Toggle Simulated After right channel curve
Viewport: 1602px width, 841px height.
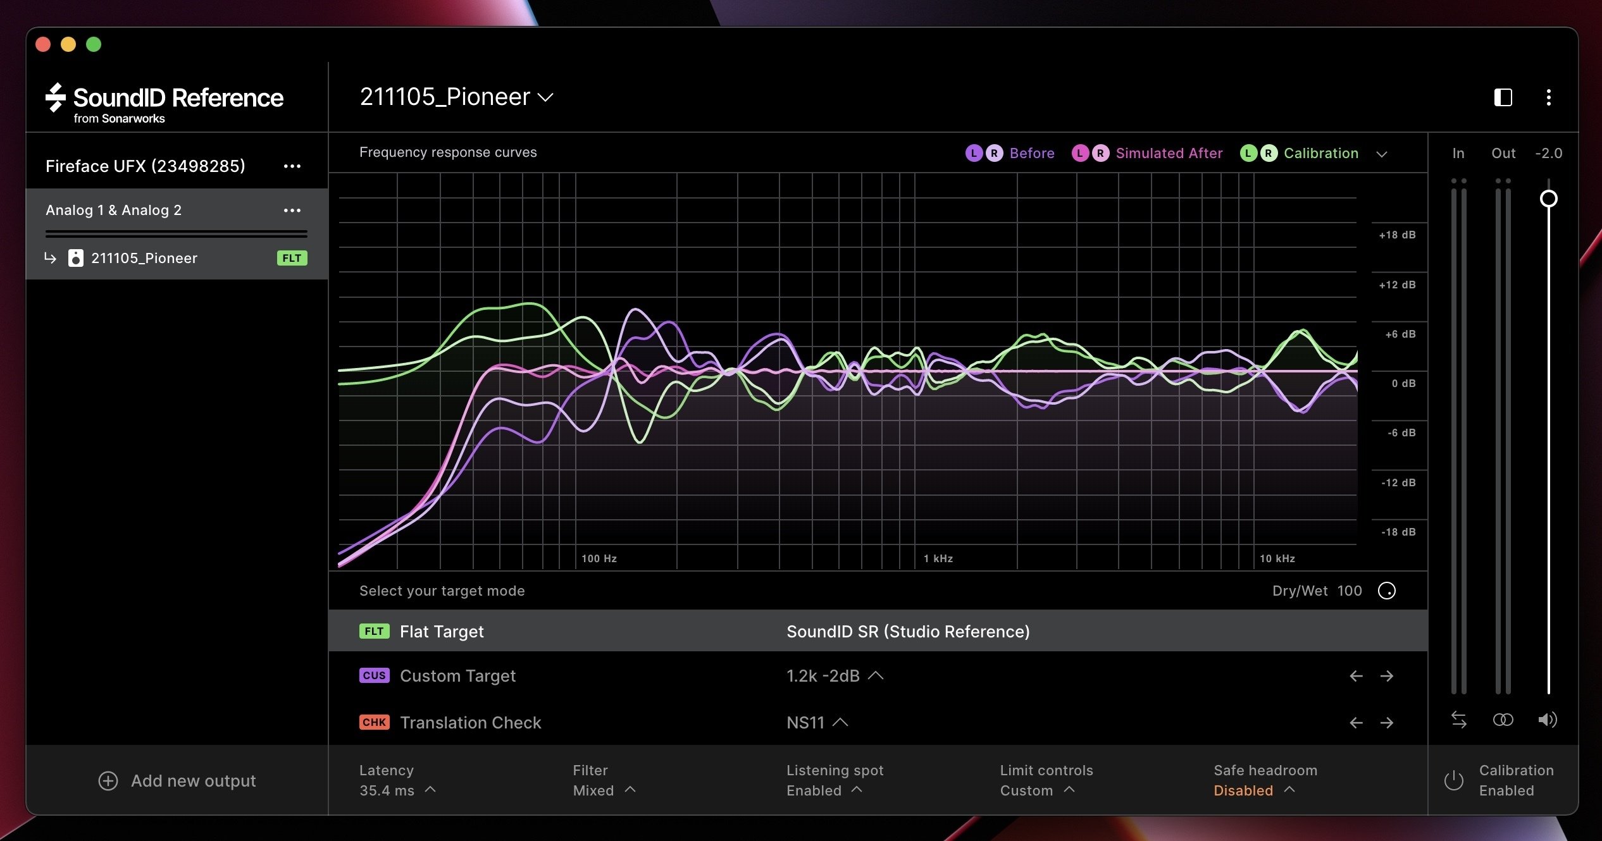coord(1100,153)
